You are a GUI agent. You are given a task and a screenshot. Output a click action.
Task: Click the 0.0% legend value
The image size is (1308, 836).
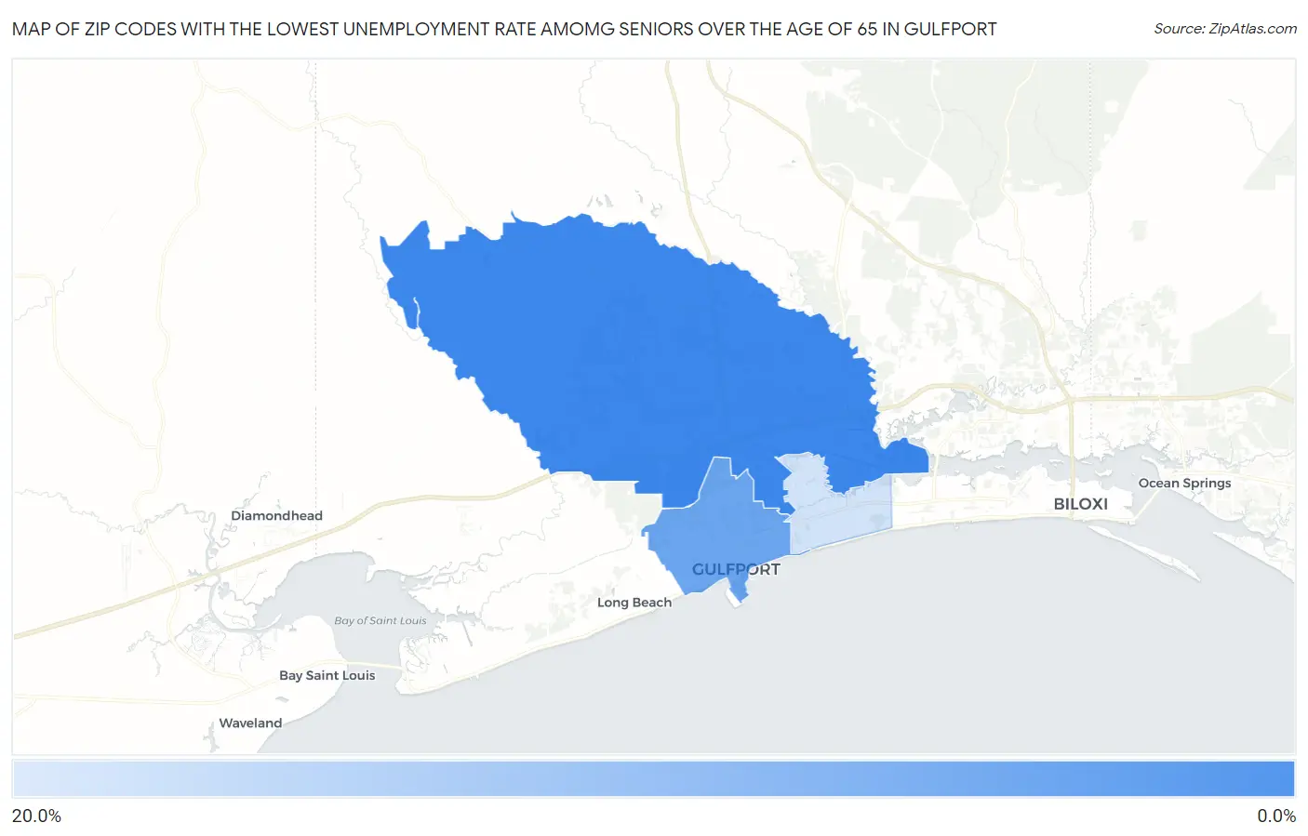click(1276, 816)
